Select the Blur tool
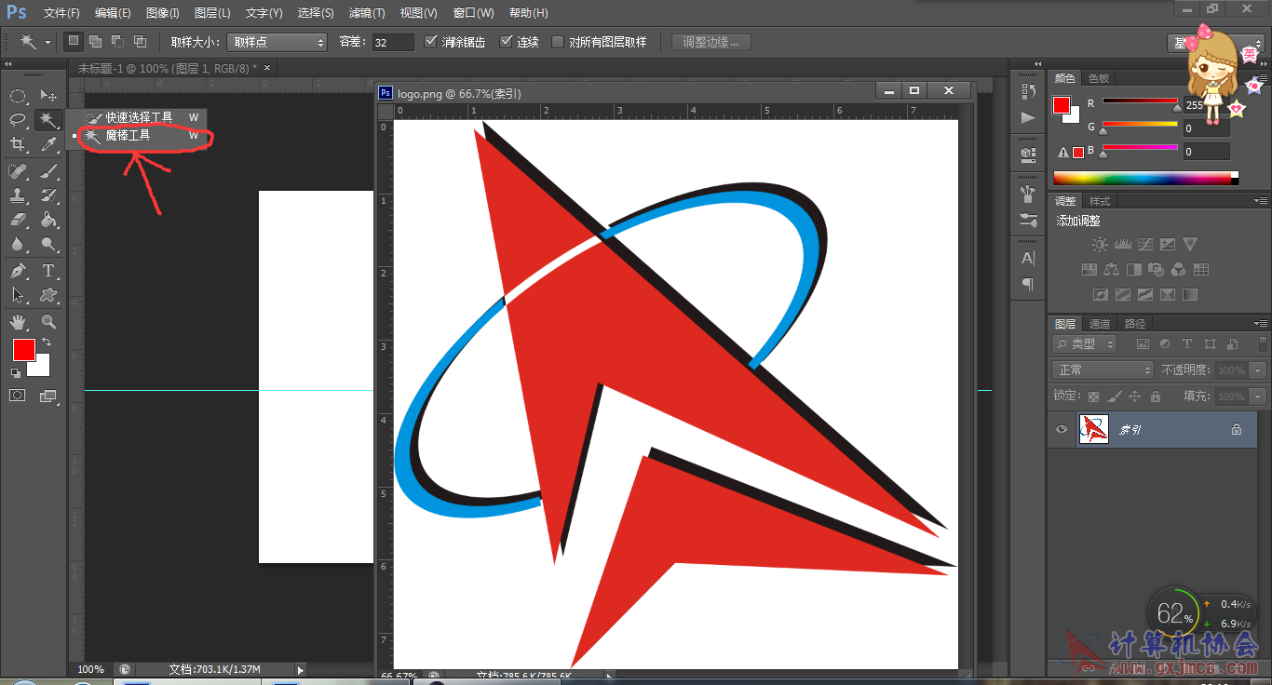1272x685 pixels. coord(18,244)
